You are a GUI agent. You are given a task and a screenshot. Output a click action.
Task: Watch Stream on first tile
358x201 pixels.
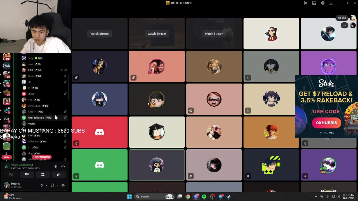pos(100,33)
